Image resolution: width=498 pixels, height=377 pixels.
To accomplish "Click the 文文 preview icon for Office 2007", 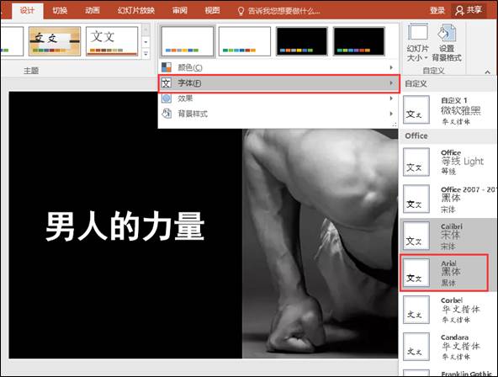I will click(x=416, y=199).
